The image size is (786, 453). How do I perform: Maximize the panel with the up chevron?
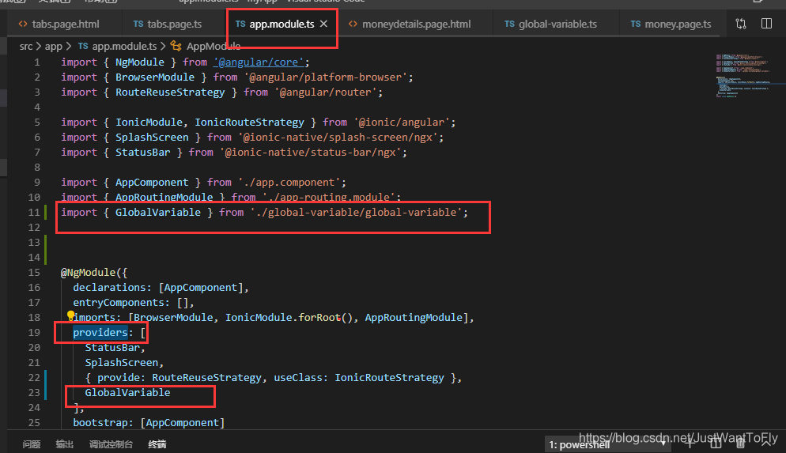tap(766, 443)
